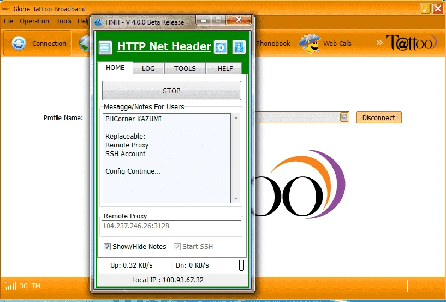Open the File menu in Globe Tattoo

(x=9, y=21)
